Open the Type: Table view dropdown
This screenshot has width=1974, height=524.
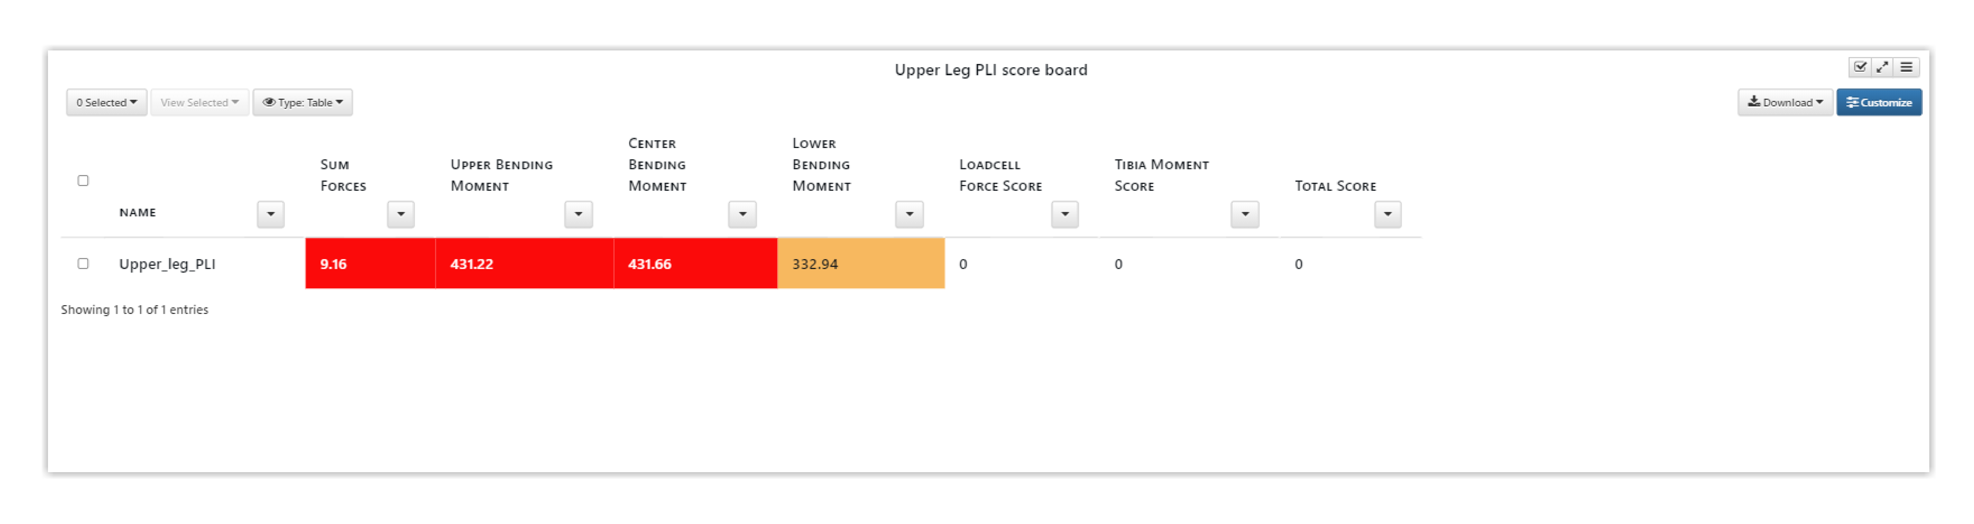303,103
